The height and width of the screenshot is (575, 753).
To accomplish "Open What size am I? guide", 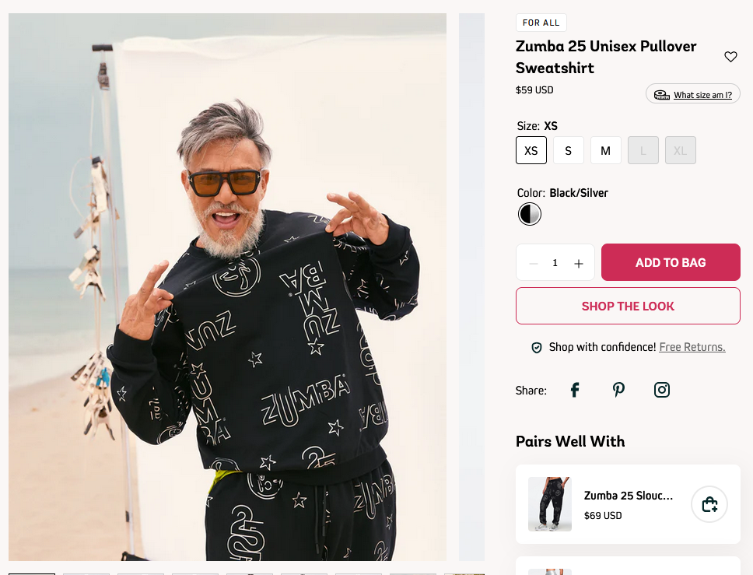I will [693, 94].
